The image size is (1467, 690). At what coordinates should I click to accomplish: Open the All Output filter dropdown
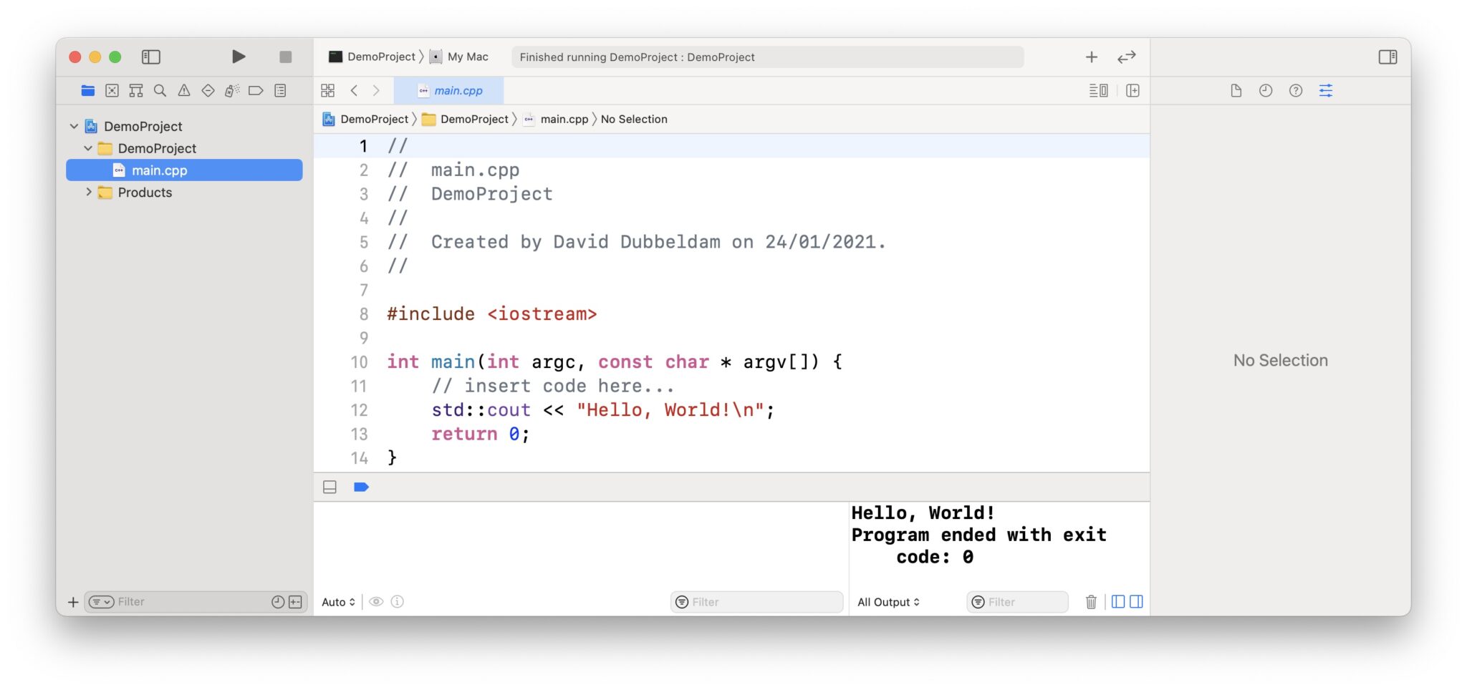(888, 601)
